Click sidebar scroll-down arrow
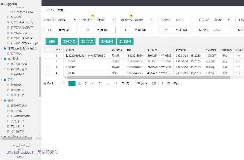This screenshot has width=244, height=160. (40, 135)
